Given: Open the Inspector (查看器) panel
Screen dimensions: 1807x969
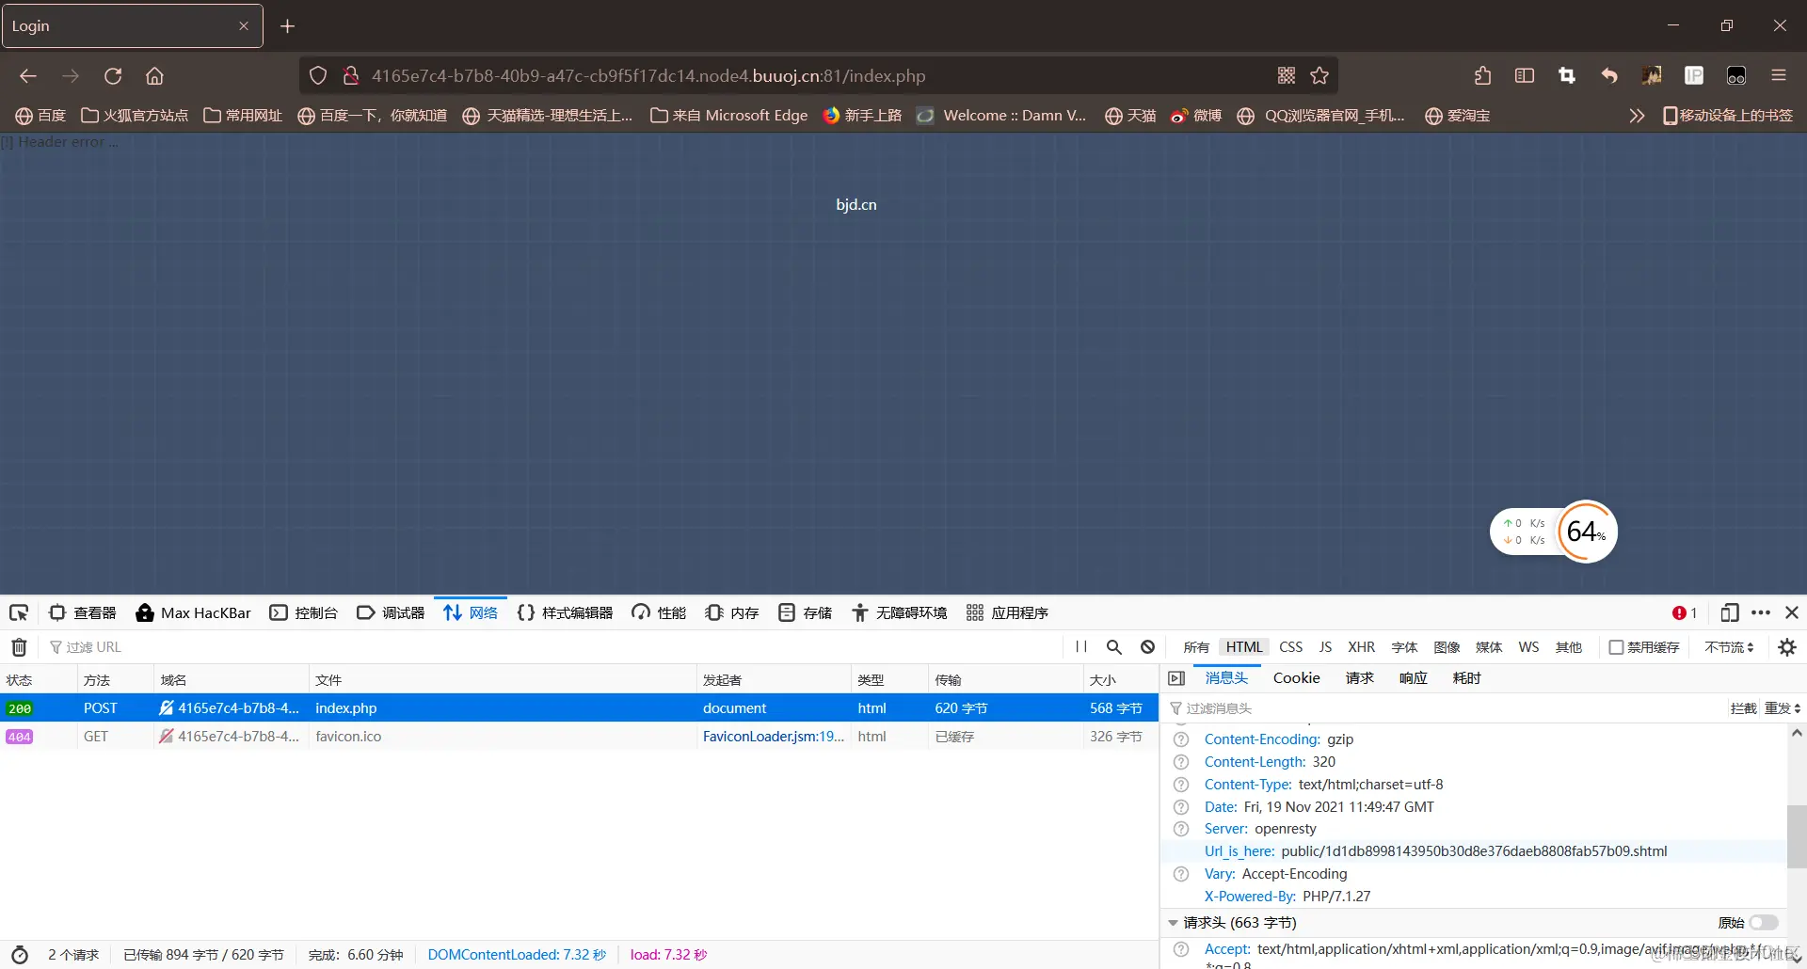Looking at the screenshot, I should tap(83, 613).
